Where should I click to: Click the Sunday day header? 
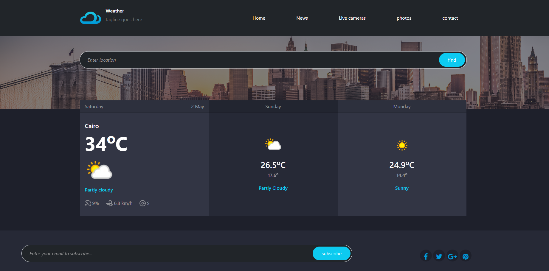[x=273, y=107]
